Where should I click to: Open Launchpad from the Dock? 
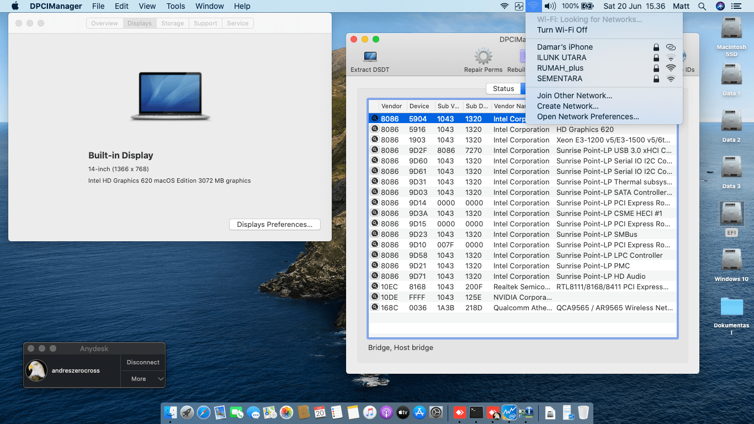(x=186, y=412)
